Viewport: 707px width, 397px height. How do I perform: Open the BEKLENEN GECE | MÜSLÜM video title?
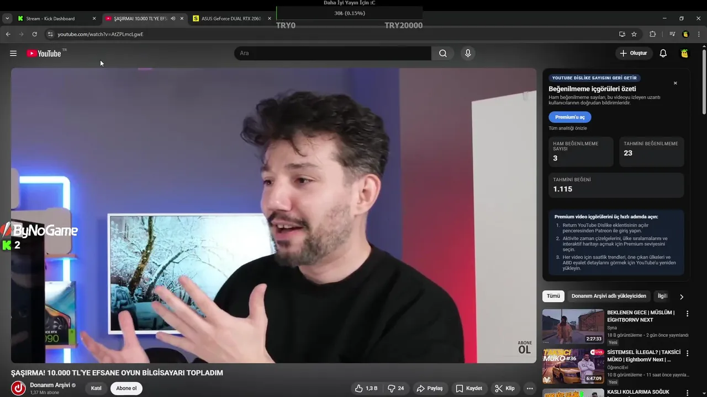tap(641, 316)
